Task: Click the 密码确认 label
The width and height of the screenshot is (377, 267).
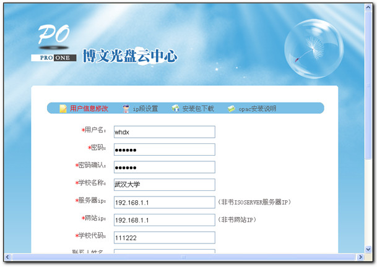Action: click(x=90, y=165)
